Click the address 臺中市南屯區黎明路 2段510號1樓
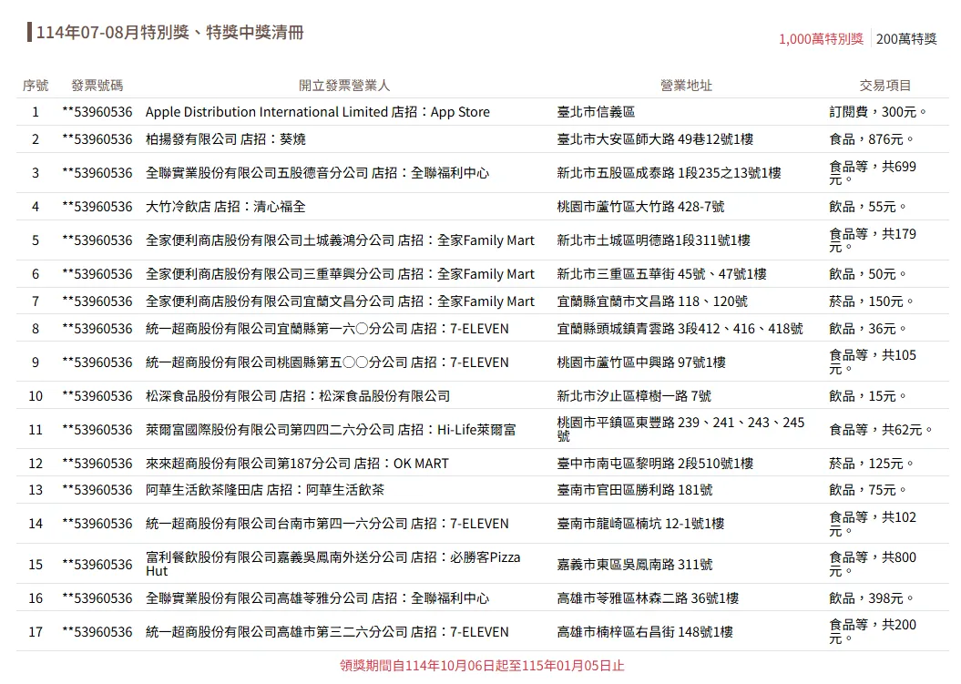 tap(655, 464)
